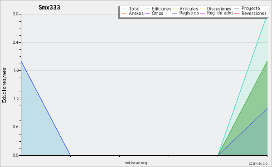Select the Artículos legend label
The image size is (272, 167).
click(189, 9)
